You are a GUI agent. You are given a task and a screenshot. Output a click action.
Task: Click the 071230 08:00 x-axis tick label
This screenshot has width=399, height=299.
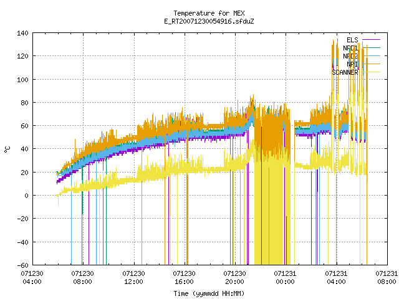pyautogui.click(x=83, y=278)
